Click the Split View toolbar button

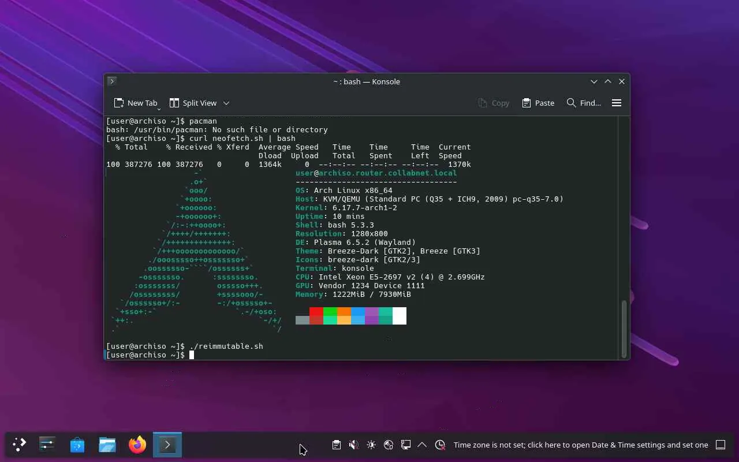click(193, 103)
